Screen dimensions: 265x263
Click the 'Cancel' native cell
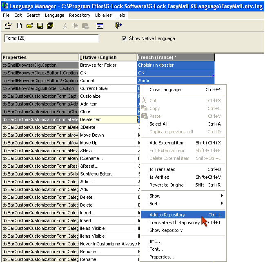(x=108, y=81)
